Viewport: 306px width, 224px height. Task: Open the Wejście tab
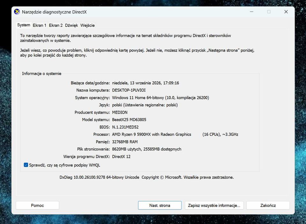[87, 25]
